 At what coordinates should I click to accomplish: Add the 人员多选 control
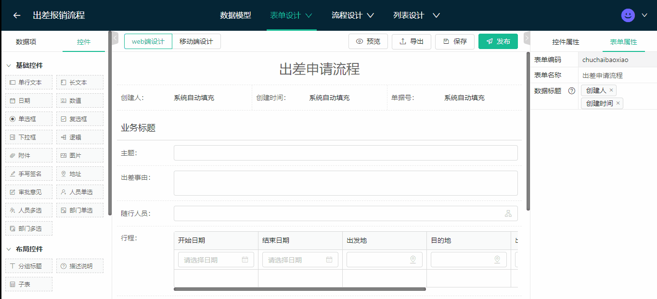(x=29, y=210)
